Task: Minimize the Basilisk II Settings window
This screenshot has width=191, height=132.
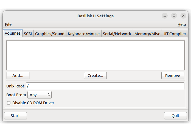Action: point(165,16)
